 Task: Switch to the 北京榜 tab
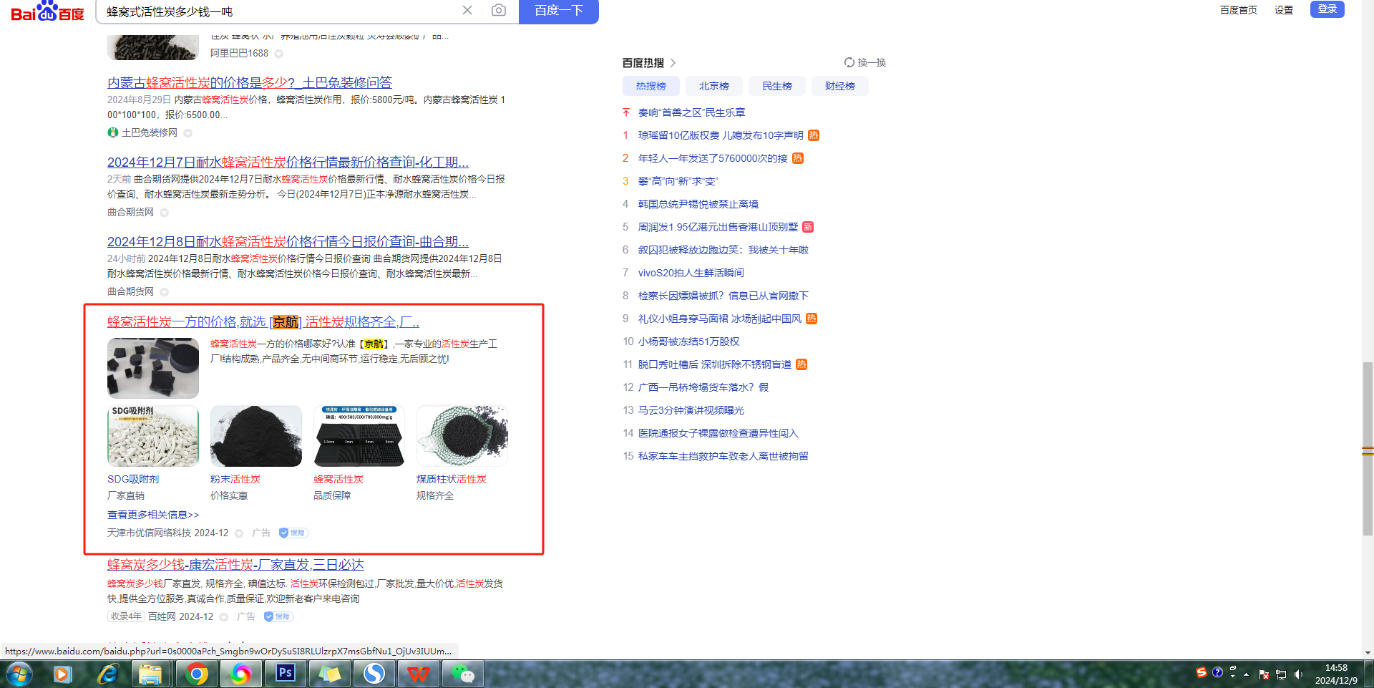coord(713,86)
